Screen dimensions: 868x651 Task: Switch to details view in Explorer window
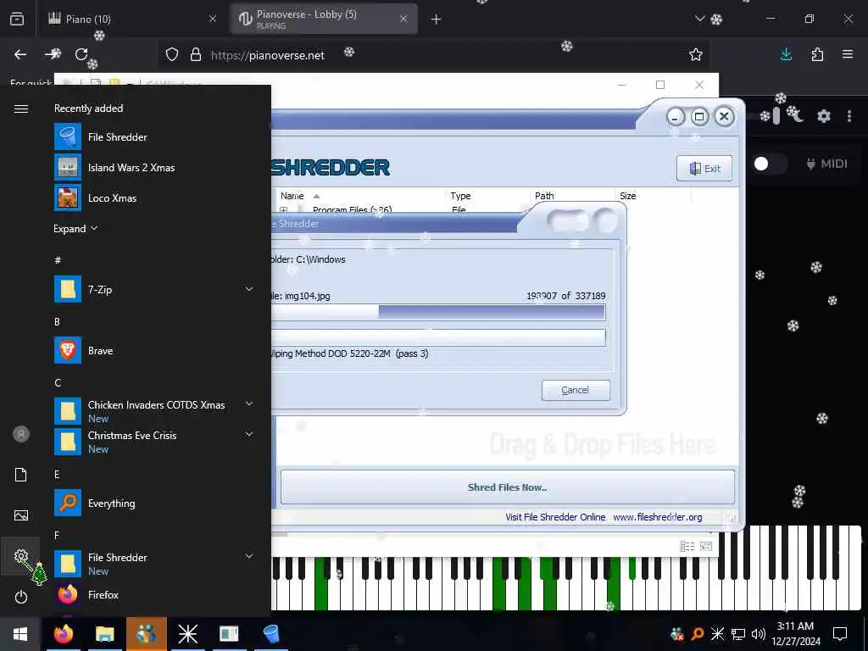[687, 547]
